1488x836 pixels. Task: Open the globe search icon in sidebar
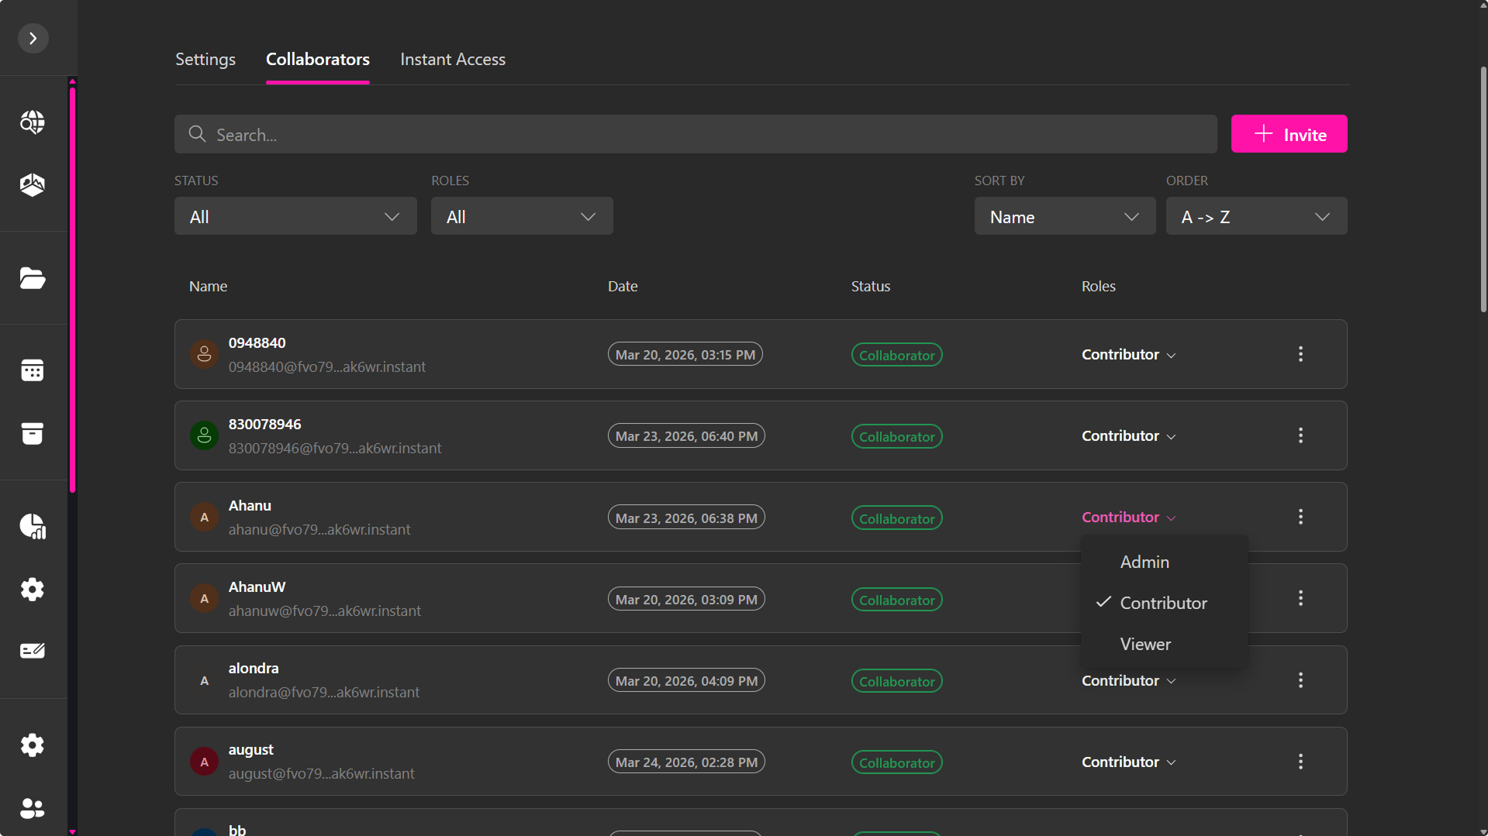pos(33,122)
